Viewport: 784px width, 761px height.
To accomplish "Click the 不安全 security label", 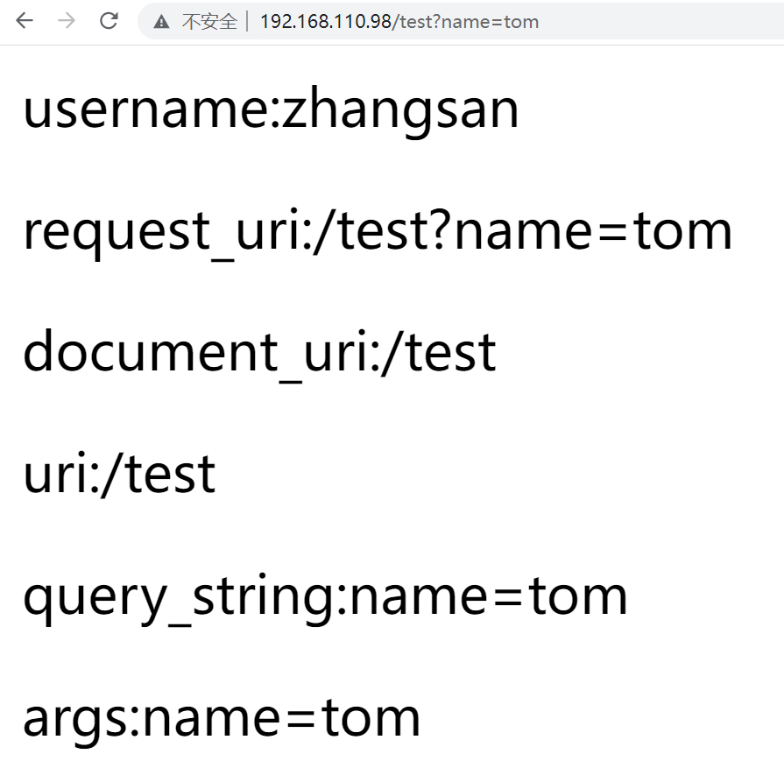I will point(209,22).
